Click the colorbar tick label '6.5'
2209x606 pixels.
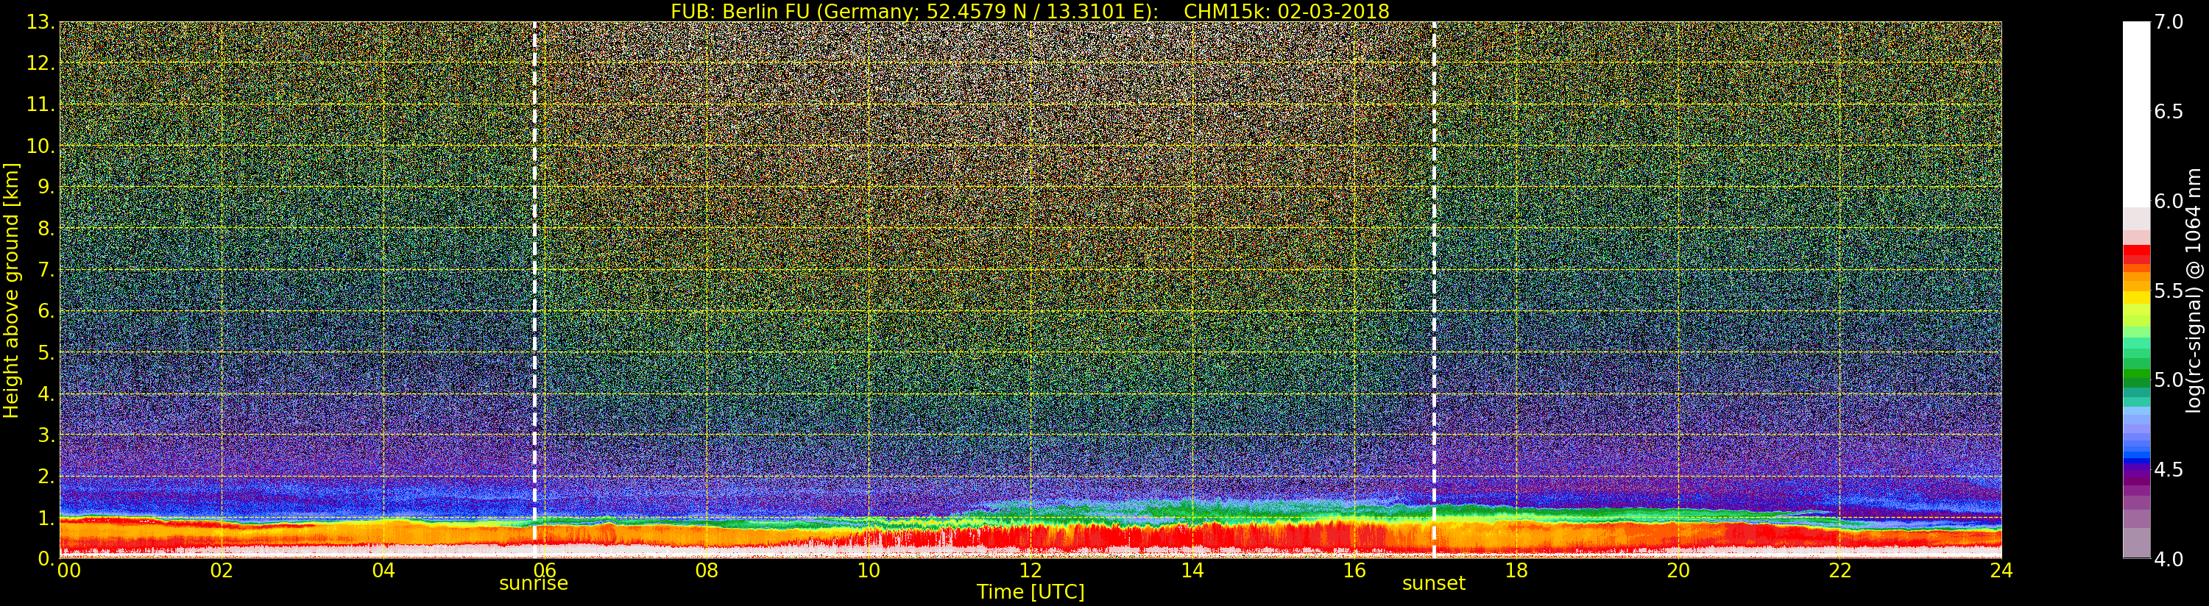pos(2169,112)
